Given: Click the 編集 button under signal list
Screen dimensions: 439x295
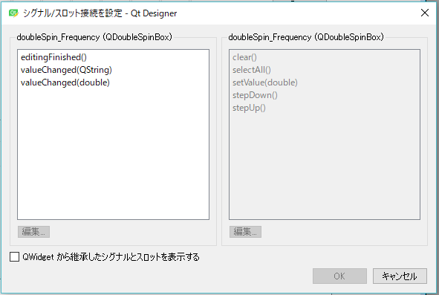Looking at the screenshot, I should pyautogui.click(x=33, y=232).
